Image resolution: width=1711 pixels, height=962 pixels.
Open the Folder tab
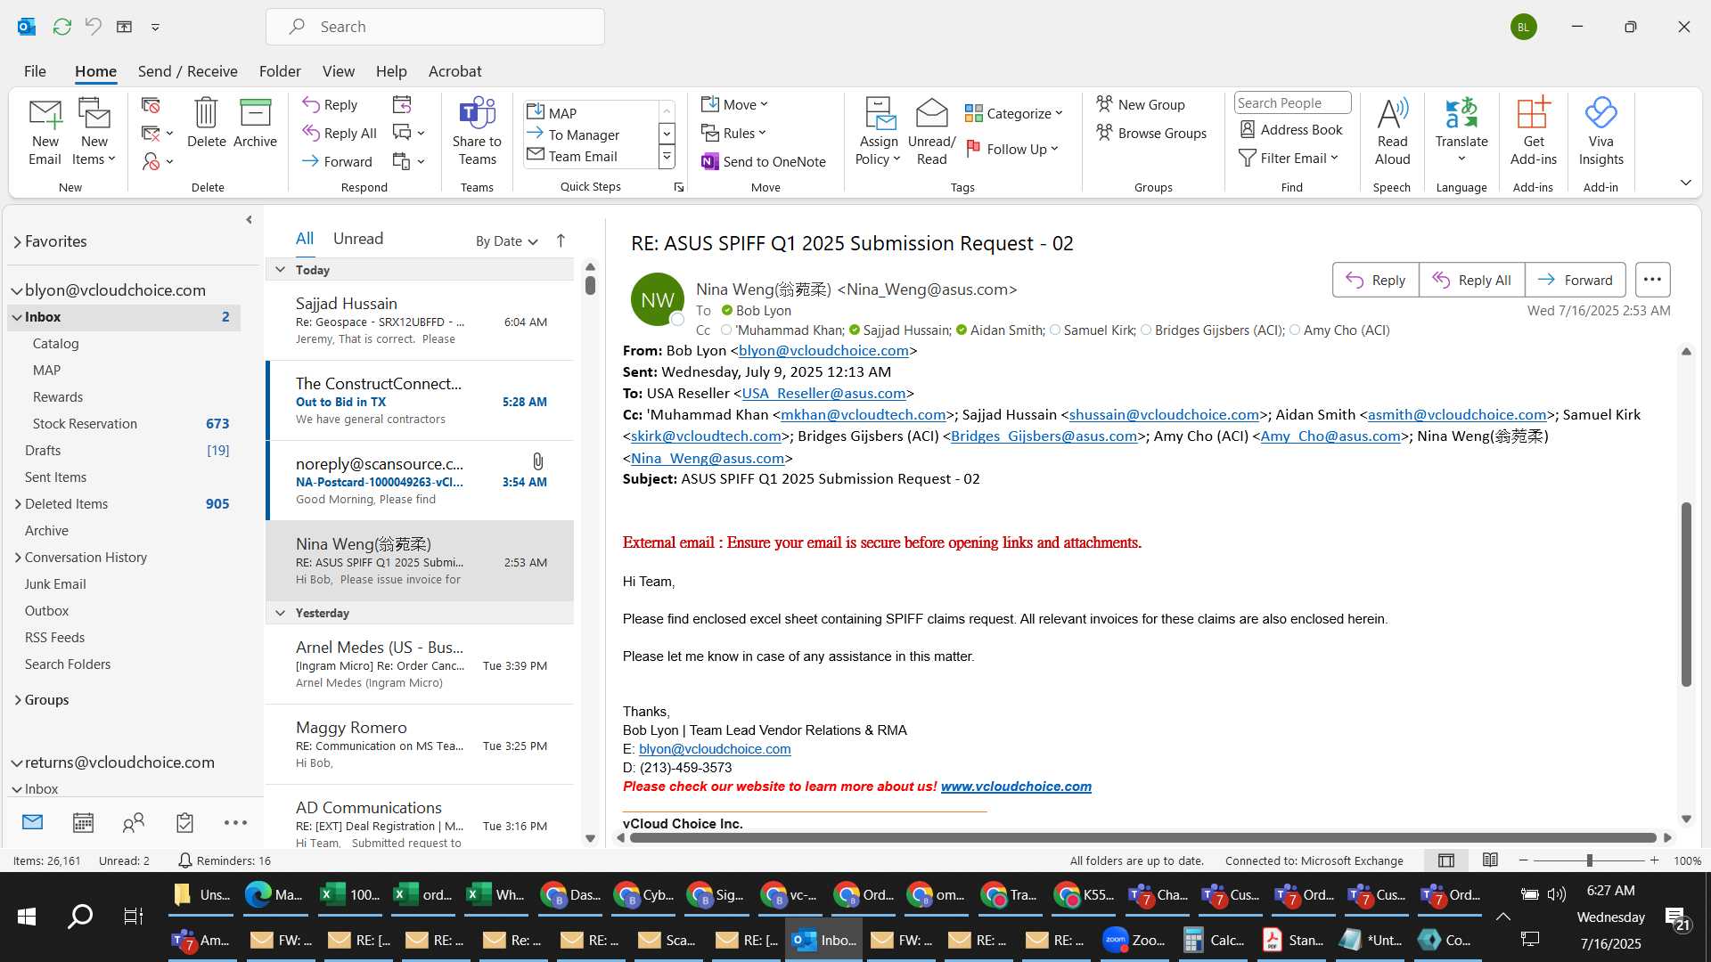pyautogui.click(x=280, y=71)
